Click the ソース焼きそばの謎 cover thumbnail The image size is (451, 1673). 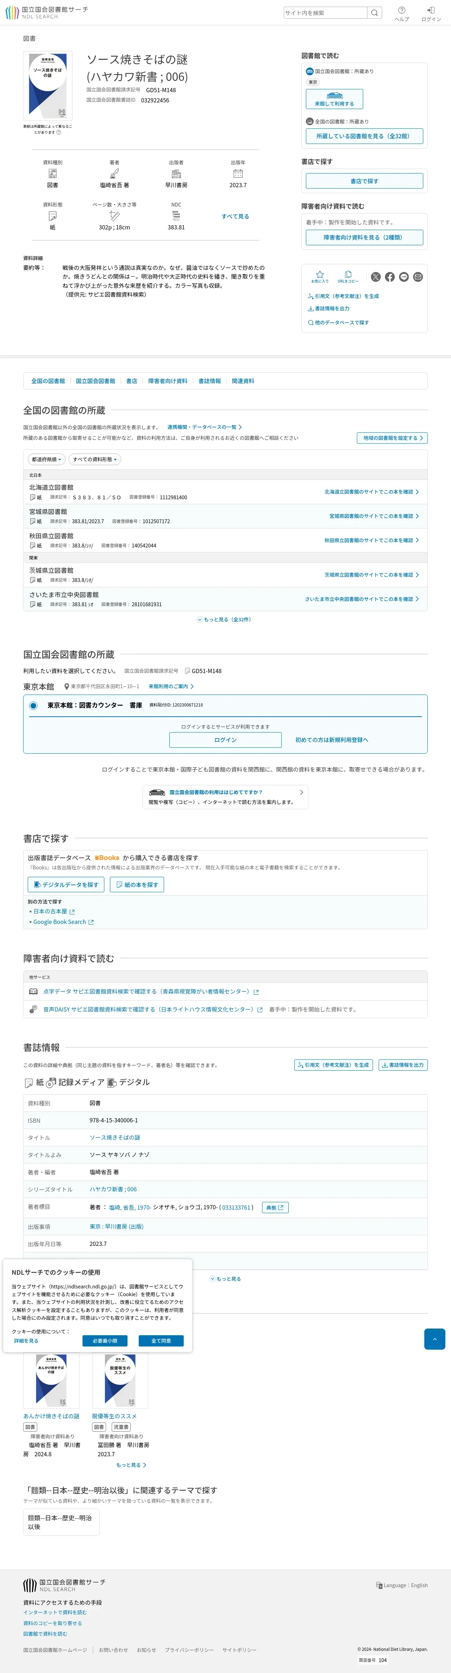[x=47, y=86]
